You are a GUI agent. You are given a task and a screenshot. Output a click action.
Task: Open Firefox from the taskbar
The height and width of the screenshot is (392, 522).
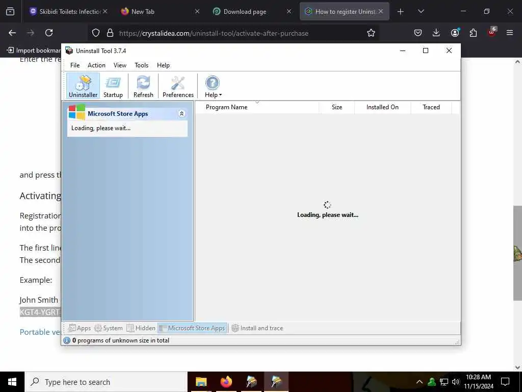pyautogui.click(x=226, y=382)
